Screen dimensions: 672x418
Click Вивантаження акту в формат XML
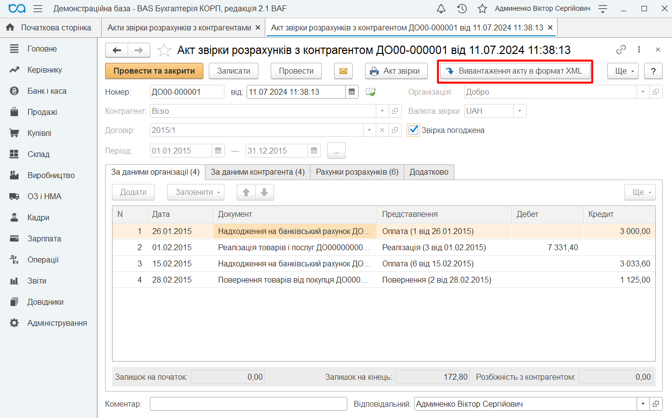515,71
